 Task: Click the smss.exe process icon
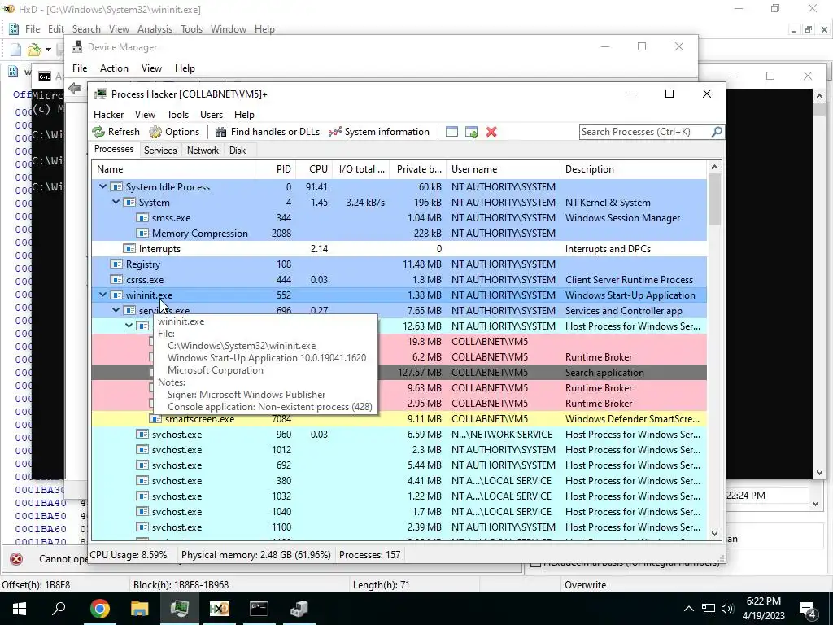(142, 218)
